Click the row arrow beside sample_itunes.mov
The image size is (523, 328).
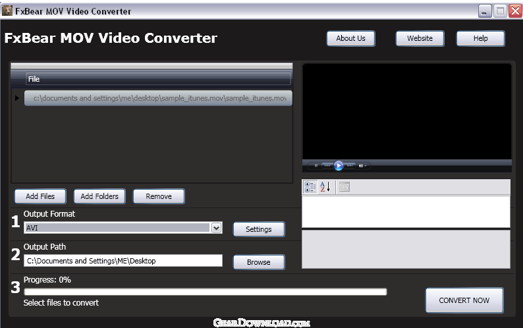click(17, 98)
